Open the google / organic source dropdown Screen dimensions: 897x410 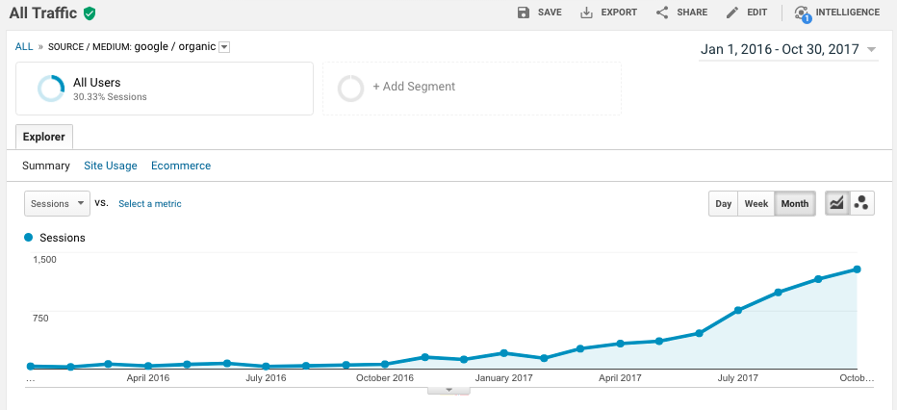224,47
